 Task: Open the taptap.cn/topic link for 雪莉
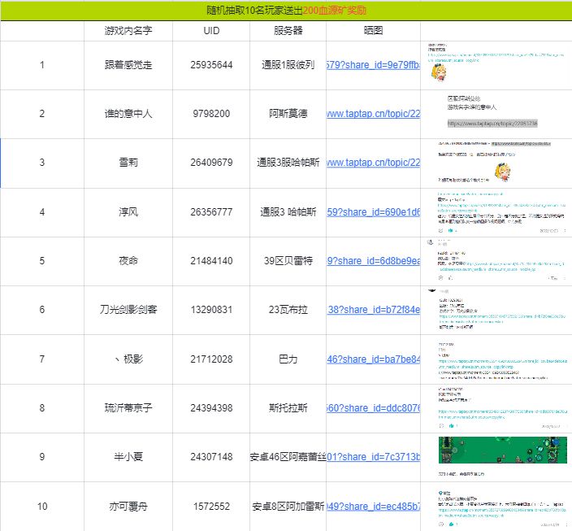click(x=373, y=163)
